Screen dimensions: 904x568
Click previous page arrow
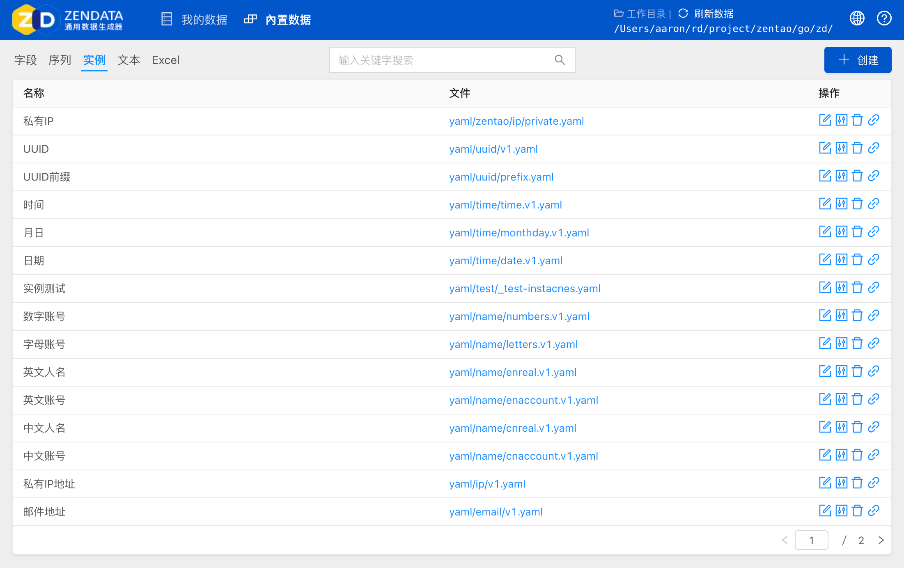pos(785,540)
